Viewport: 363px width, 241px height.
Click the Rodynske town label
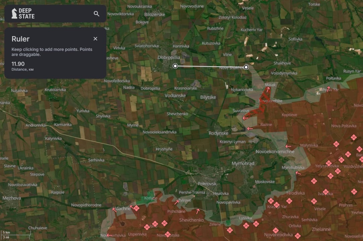coord(218,133)
